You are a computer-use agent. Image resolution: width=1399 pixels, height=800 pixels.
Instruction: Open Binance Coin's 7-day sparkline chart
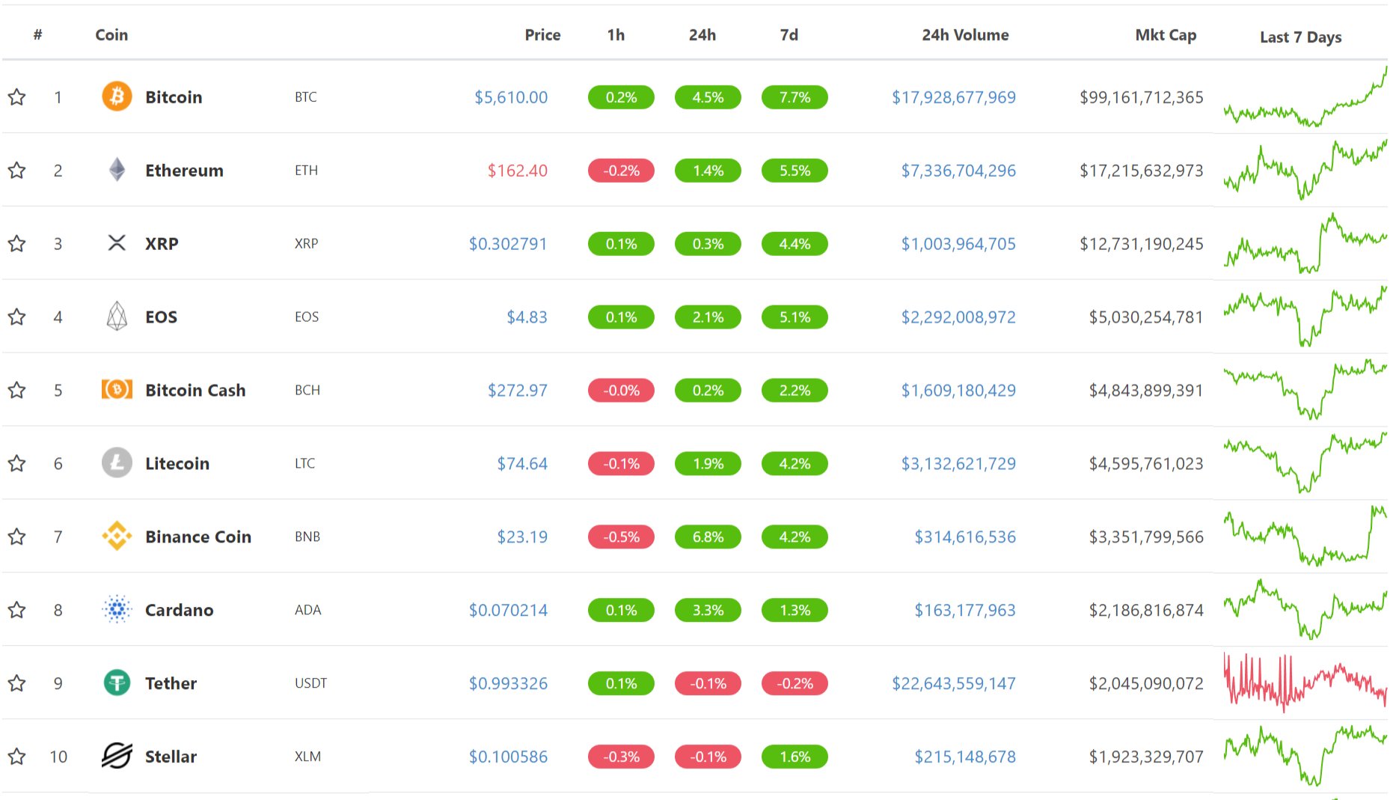1305,536
